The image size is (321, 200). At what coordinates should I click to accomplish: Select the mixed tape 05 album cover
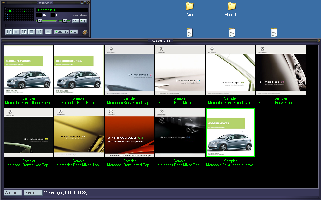(29, 133)
